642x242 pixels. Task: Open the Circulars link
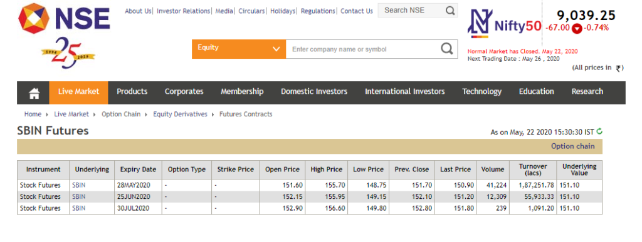click(251, 11)
